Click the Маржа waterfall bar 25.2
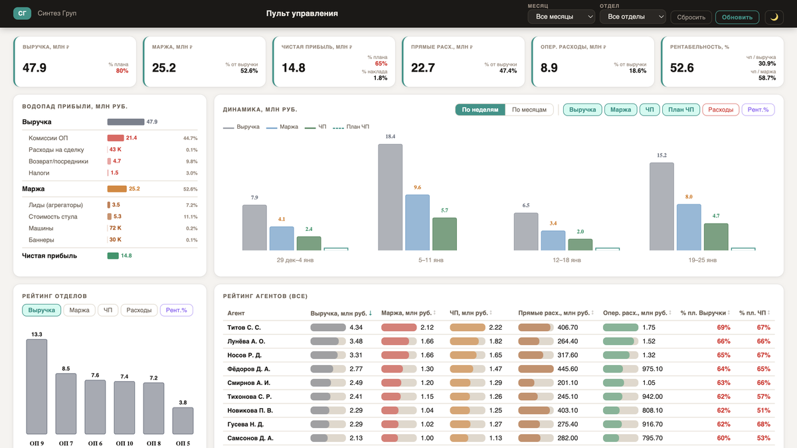Screen dimensions: 797x448 coord(117,188)
